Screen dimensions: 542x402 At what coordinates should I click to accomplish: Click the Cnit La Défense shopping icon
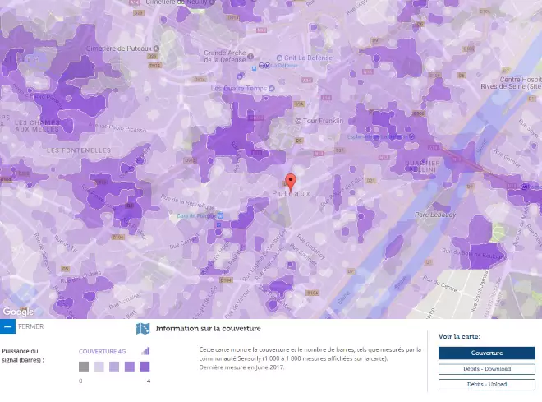click(279, 58)
